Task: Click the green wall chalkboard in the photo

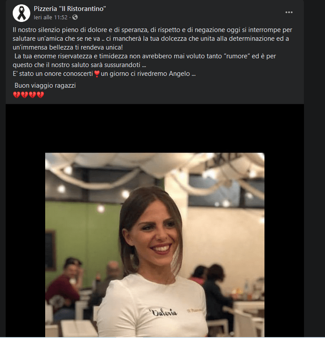Action: (x=50, y=250)
